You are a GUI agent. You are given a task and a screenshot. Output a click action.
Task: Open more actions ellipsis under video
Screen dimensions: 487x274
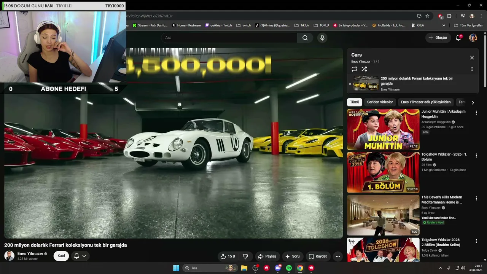(337, 256)
